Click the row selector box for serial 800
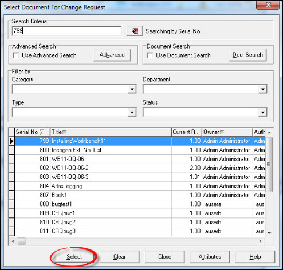 [x=11, y=150]
